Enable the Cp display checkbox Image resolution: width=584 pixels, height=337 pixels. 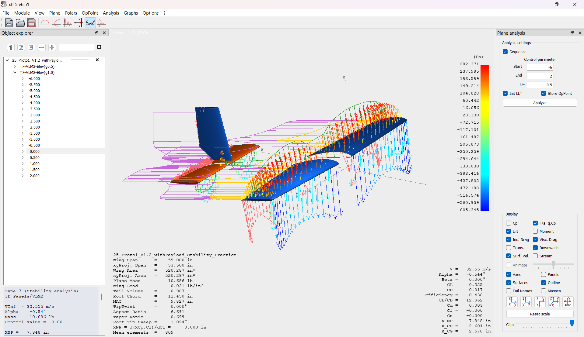(x=509, y=223)
